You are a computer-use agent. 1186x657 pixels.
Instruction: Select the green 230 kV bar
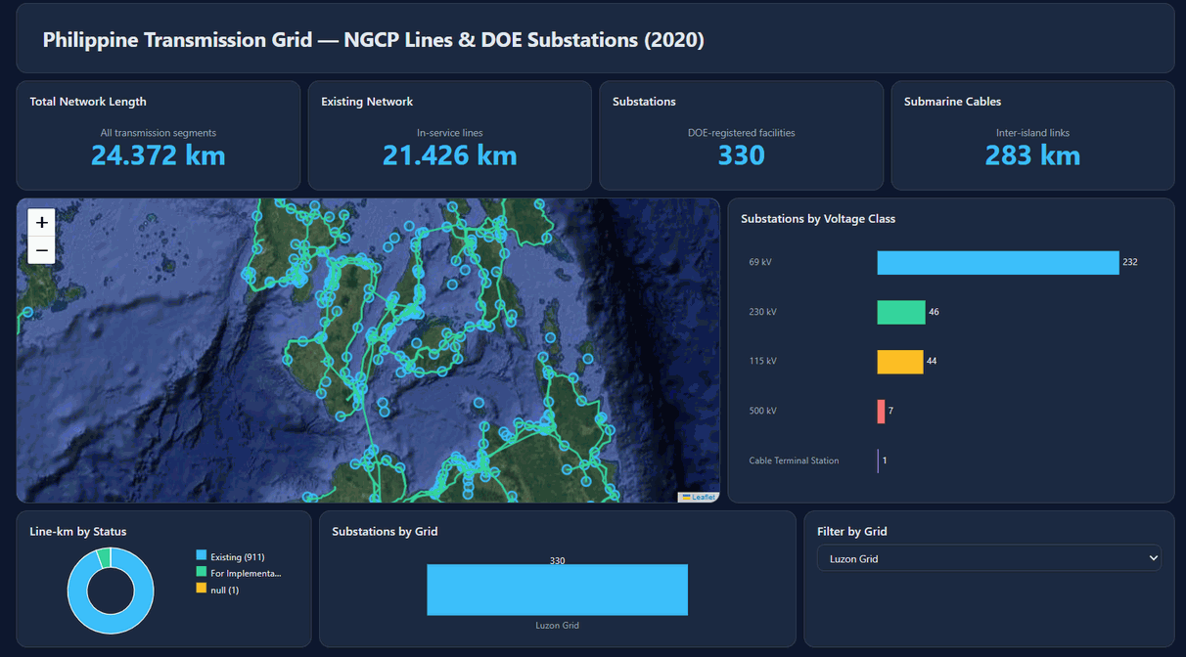pyautogui.click(x=901, y=312)
